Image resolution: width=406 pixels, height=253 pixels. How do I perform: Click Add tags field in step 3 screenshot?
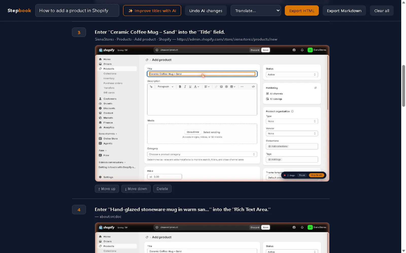[292, 159]
